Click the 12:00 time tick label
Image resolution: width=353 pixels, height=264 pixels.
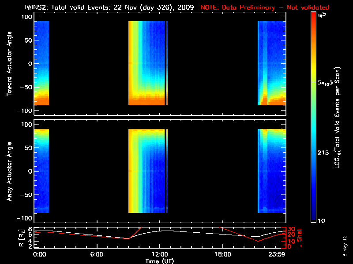pyautogui.click(x=160, y=254)
